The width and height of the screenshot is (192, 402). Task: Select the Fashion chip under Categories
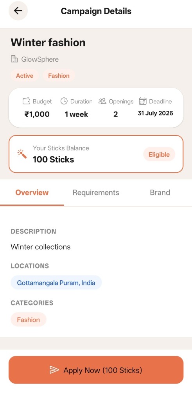click(x=28, y=320)
